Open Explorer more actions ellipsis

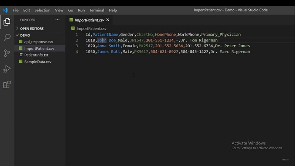pyautogui.click(x=57, y=19)
